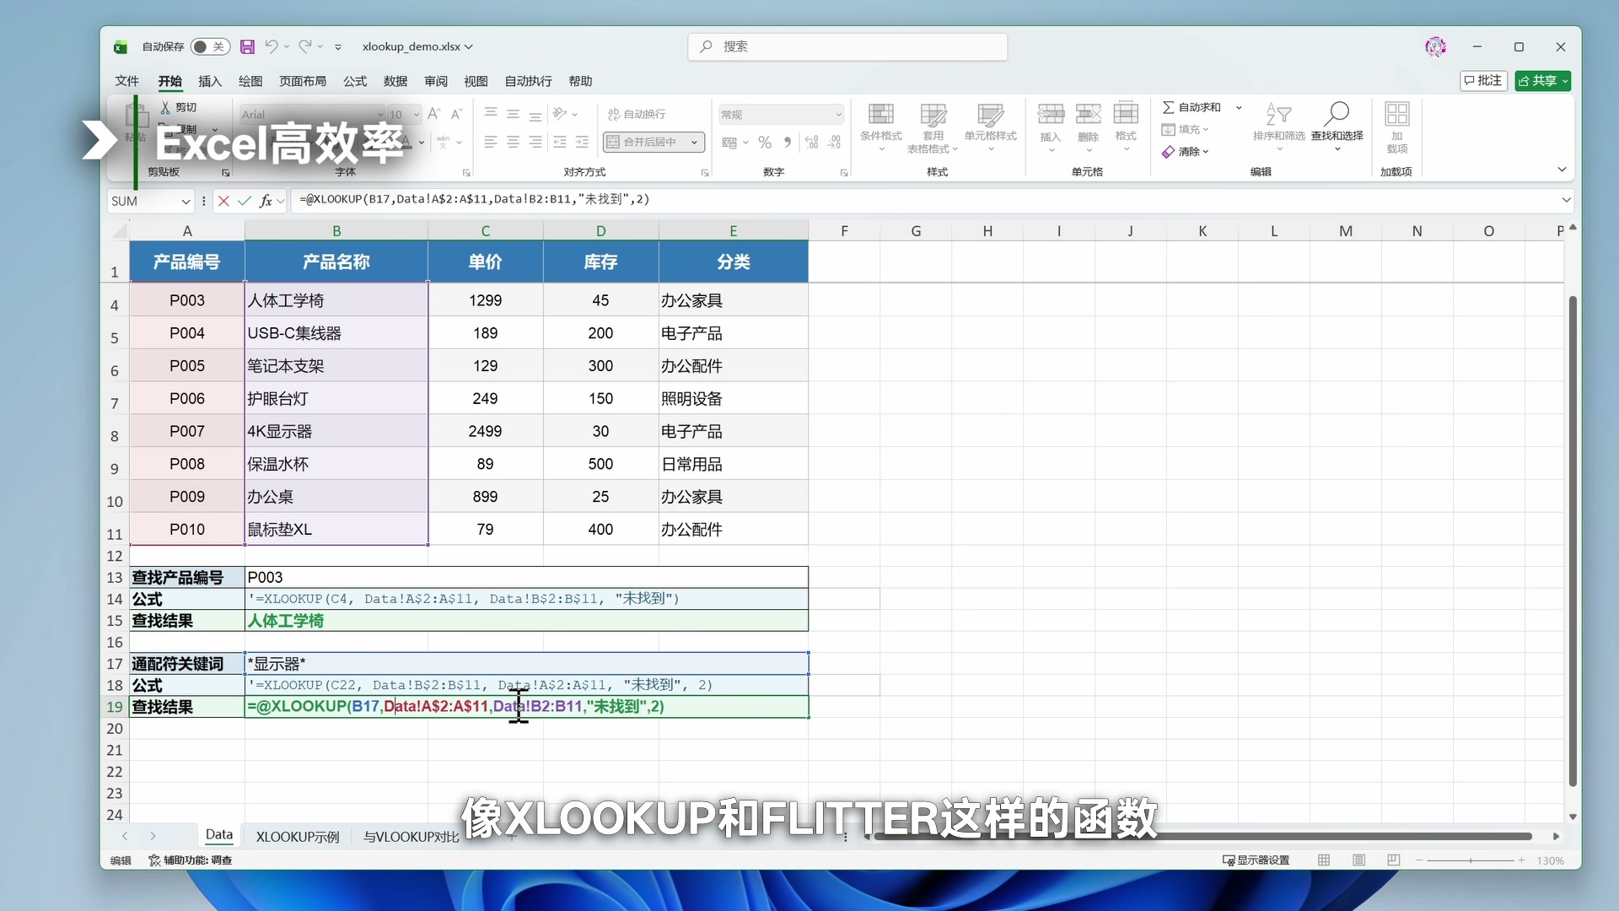The image size is (1619, 911).
Task: Click the Undo arrow icon
Action: pyautogui.click(x=271, y=46)
